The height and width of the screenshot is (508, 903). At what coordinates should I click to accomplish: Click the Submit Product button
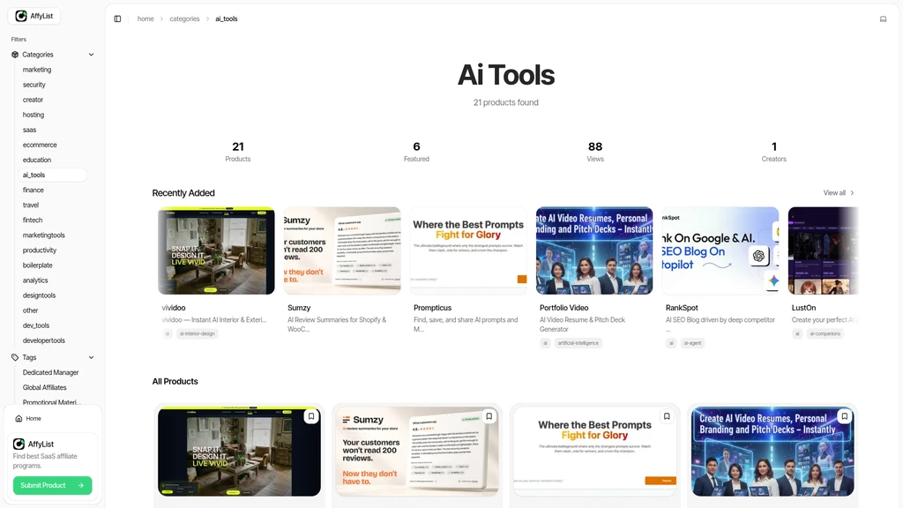click(52, 486)
